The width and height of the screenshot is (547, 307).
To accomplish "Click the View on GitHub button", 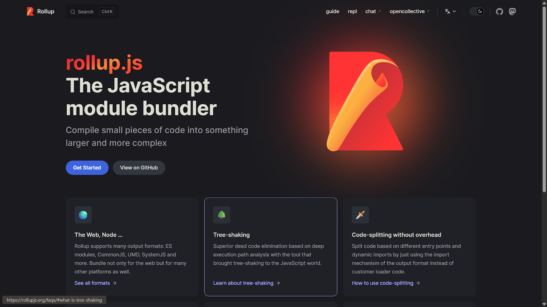I will coord(139,168).
